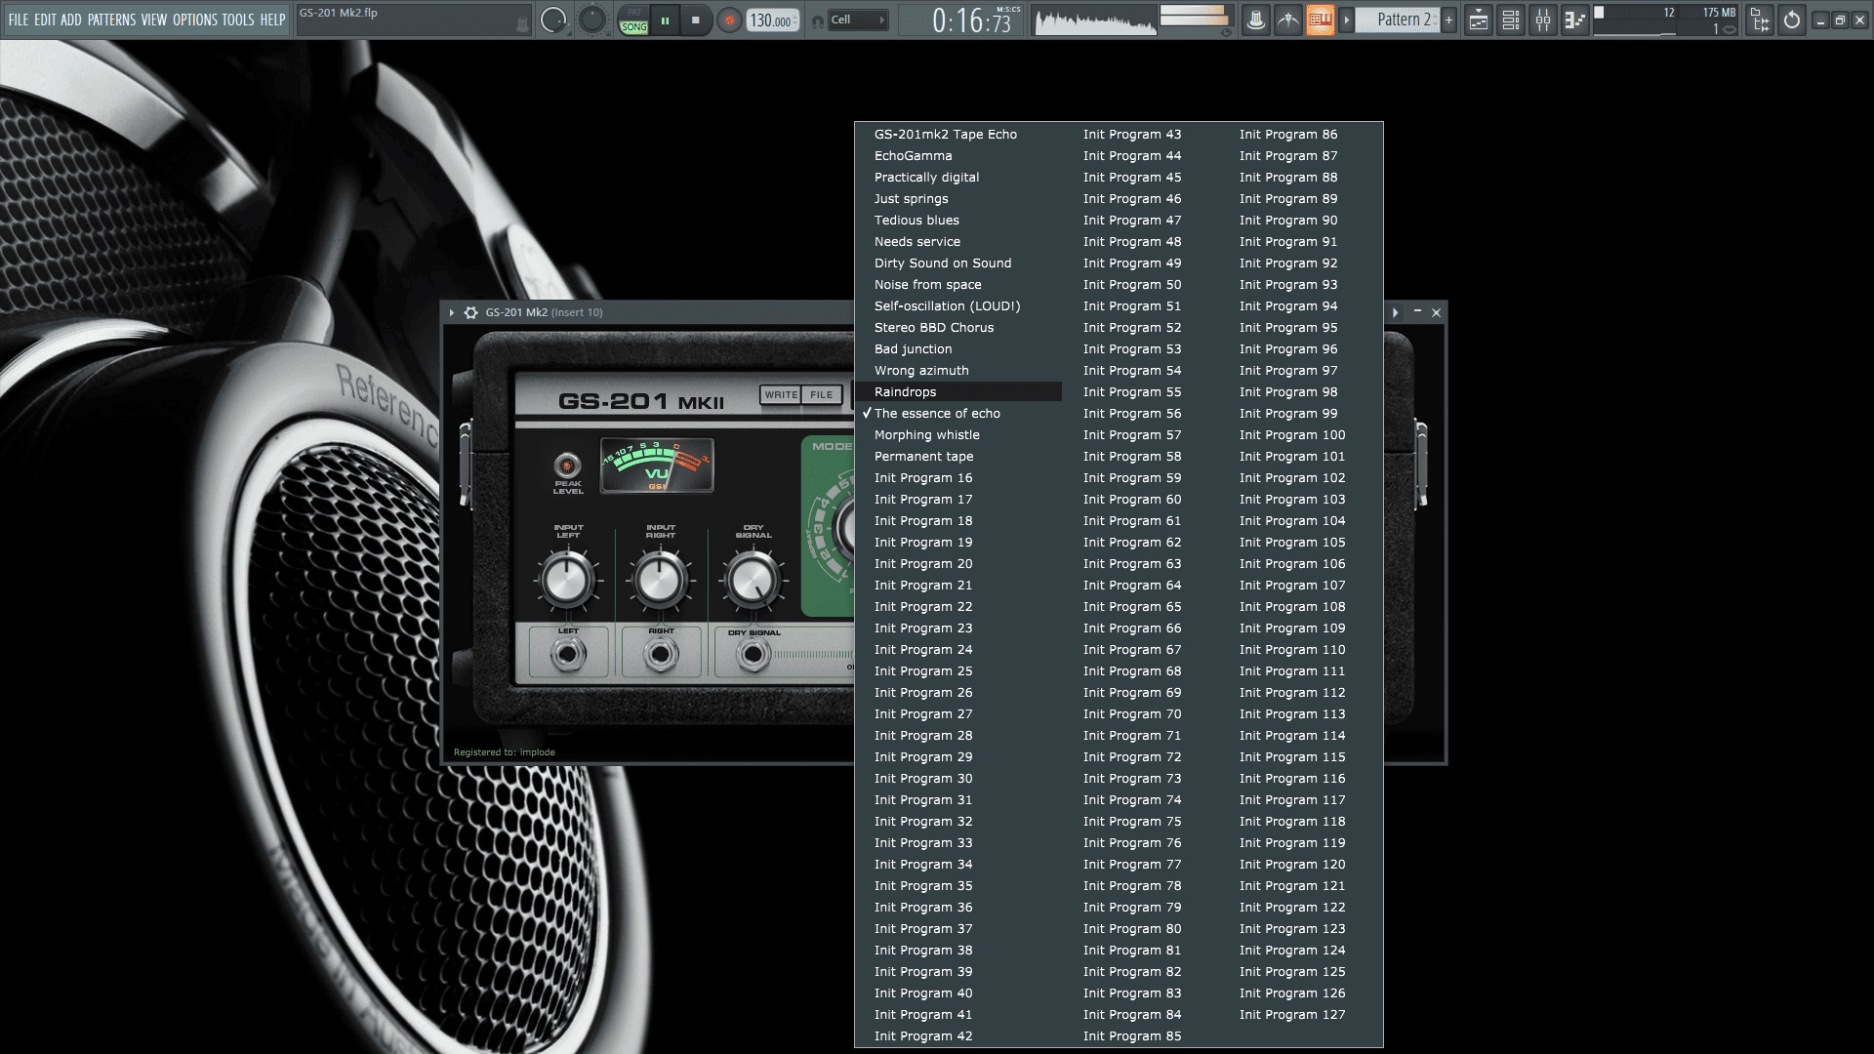Screen dimensions: 1874x1054
Task: Select preset Stereo BBD Chorus
Action: 958,327
